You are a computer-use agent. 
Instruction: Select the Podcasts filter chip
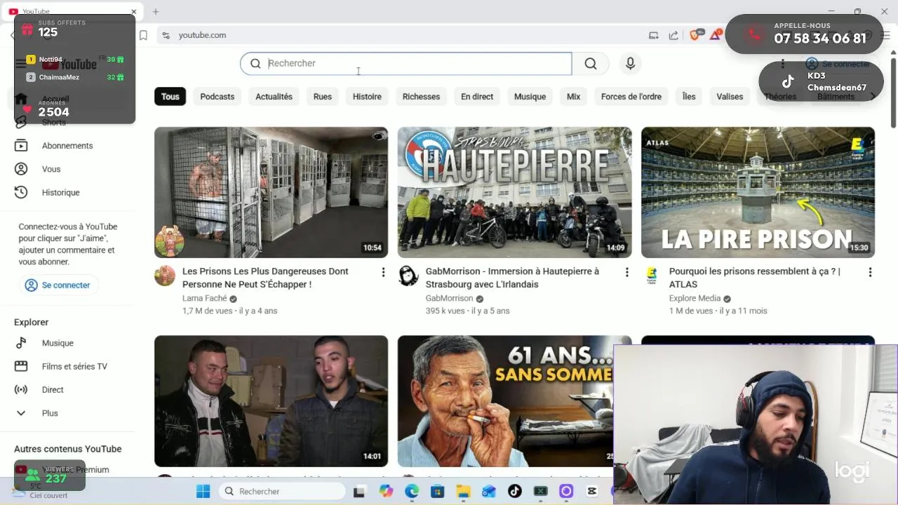tap(217, 97)
